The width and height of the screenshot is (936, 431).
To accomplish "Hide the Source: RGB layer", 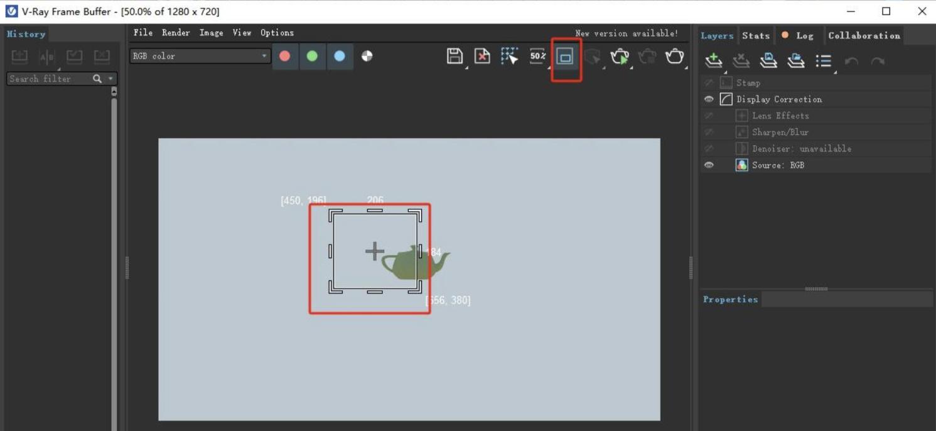I will 709,165.
